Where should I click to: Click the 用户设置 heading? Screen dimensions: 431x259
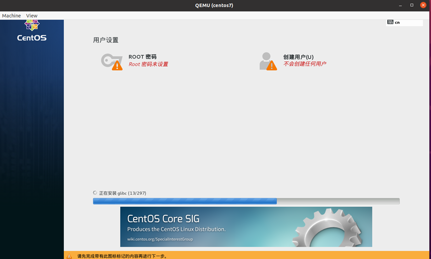(x=106, y=40)
